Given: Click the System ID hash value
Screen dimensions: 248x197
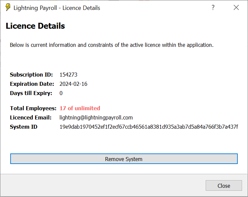Looking at the screenshot, I should pos(149,127).
